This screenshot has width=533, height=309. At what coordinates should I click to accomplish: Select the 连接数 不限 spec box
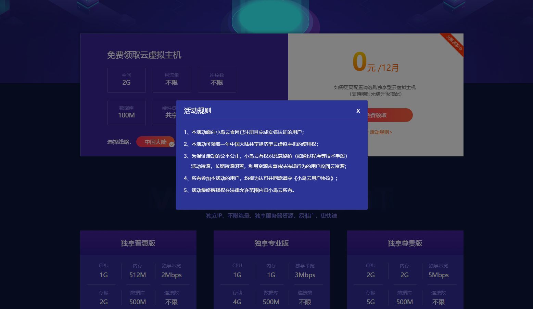[217, 80]
